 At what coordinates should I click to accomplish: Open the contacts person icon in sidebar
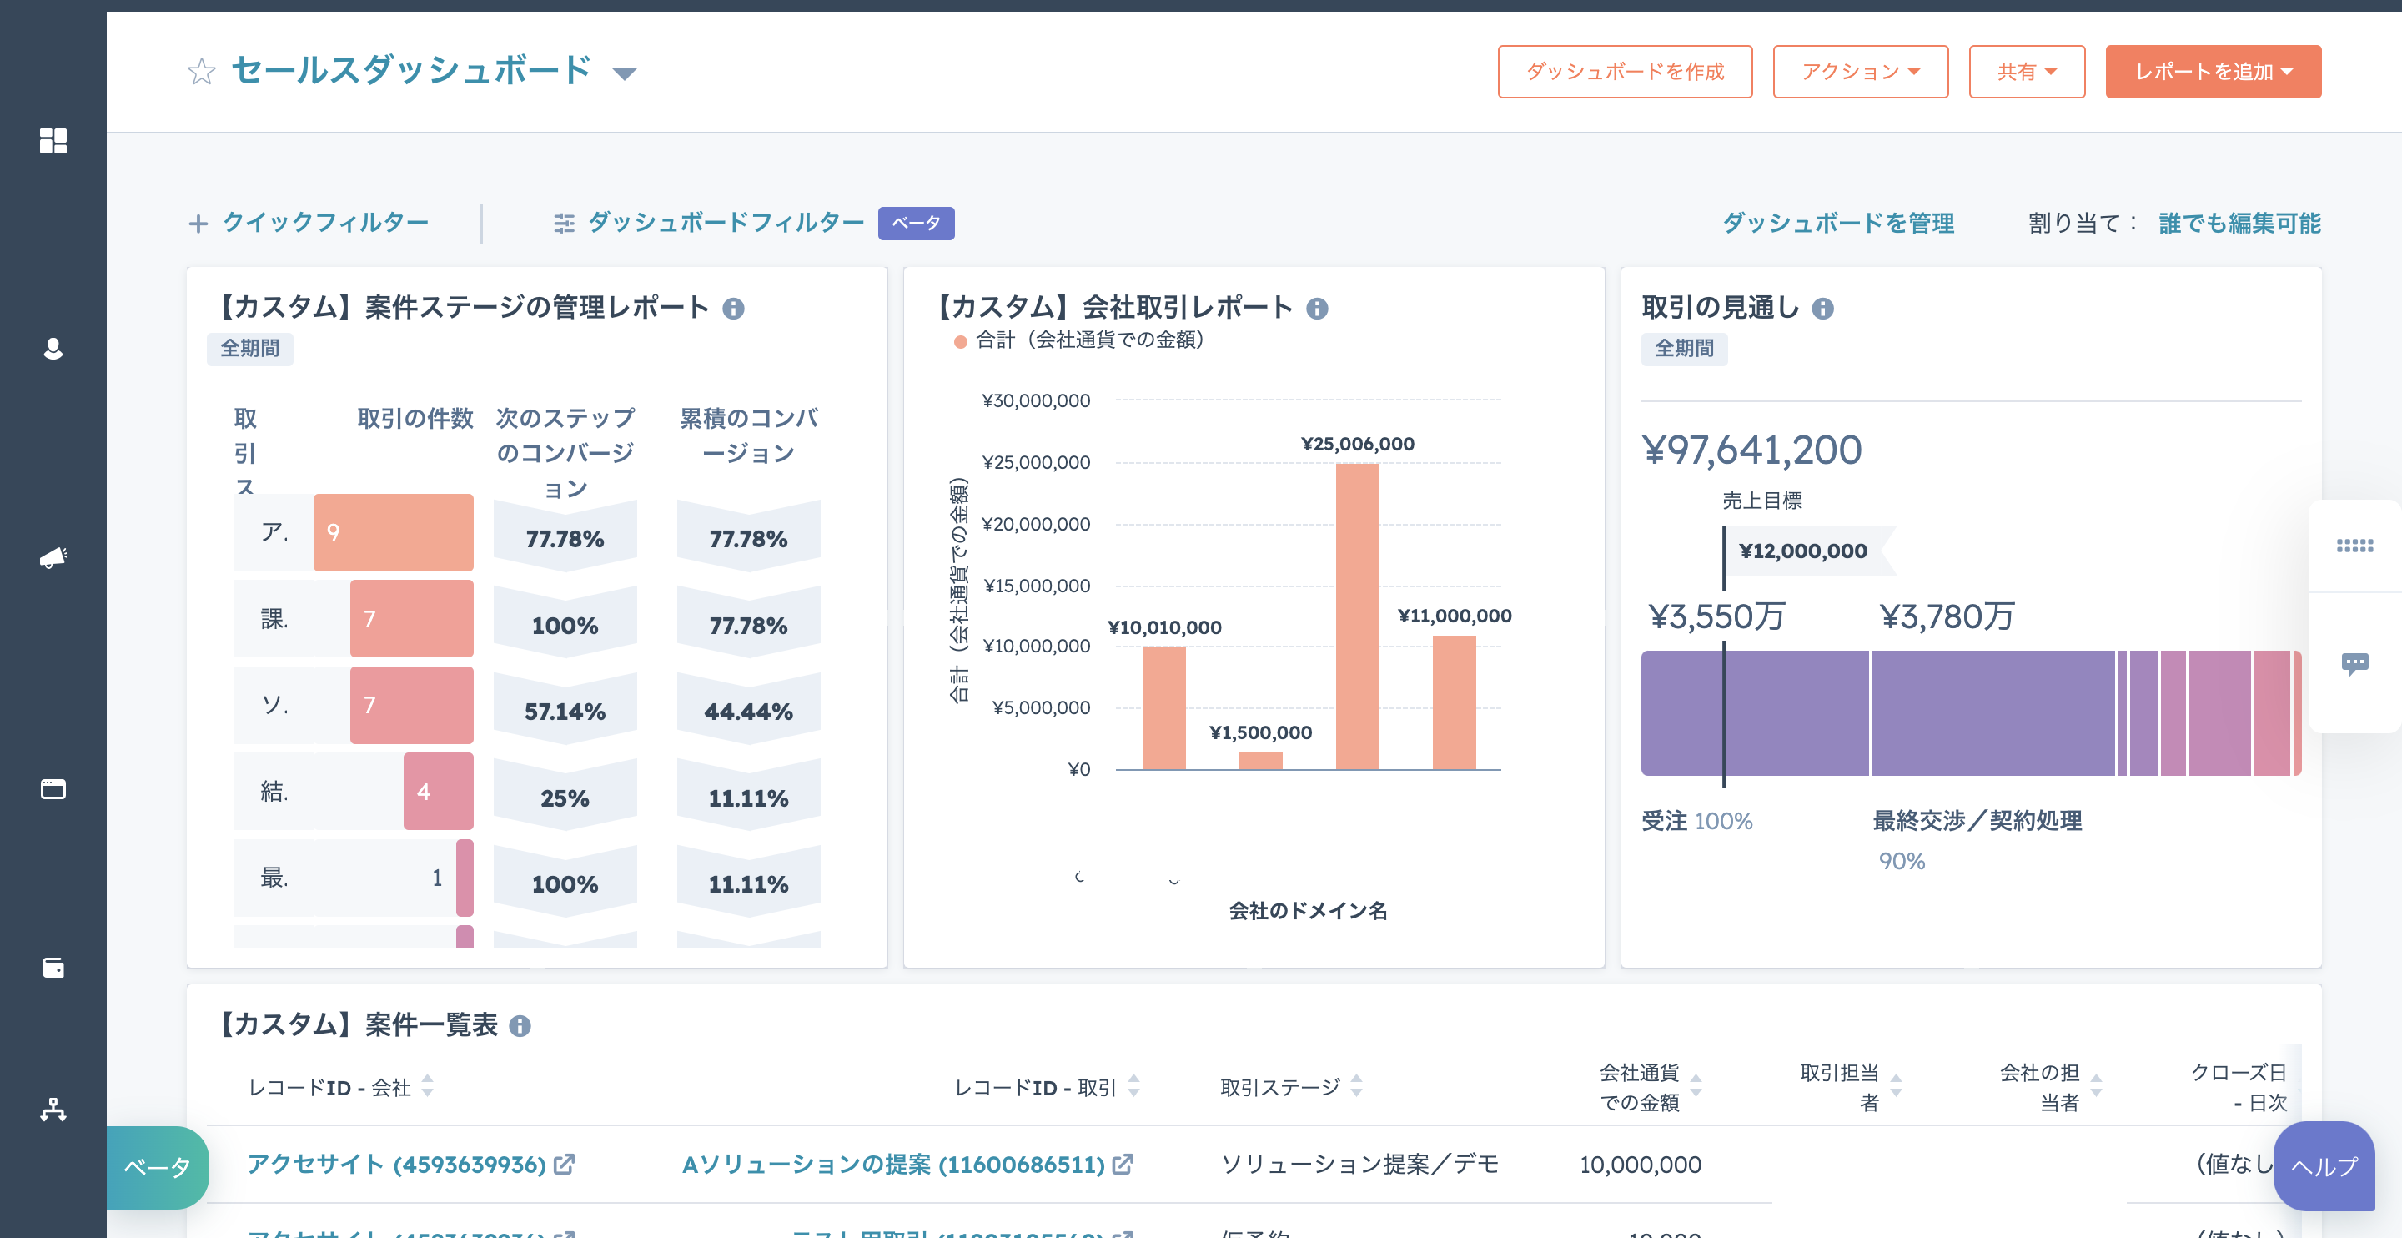[x=53, y=349]
